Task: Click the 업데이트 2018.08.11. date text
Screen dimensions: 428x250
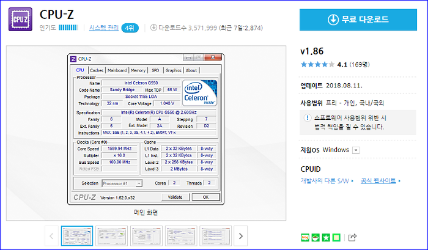Action: (x=331, y=86)
